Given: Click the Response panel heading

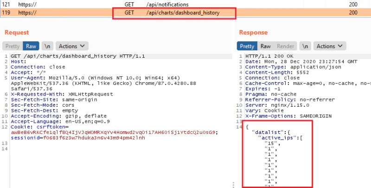Looking at the screenshot, I should pyautogui.click(x=253, y=32).
